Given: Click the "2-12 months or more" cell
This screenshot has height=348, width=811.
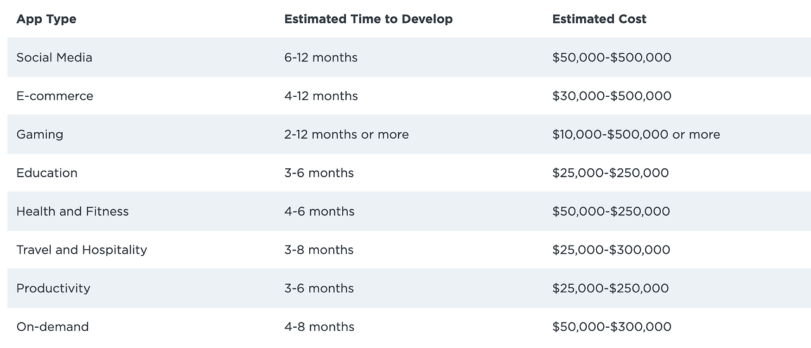Looking at the screenshot, I should point(347,134).
